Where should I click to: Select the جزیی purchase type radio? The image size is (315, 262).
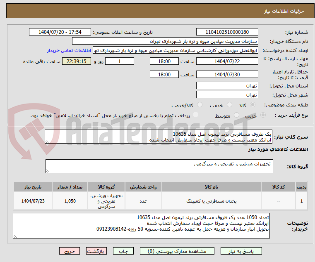(263, 115)
